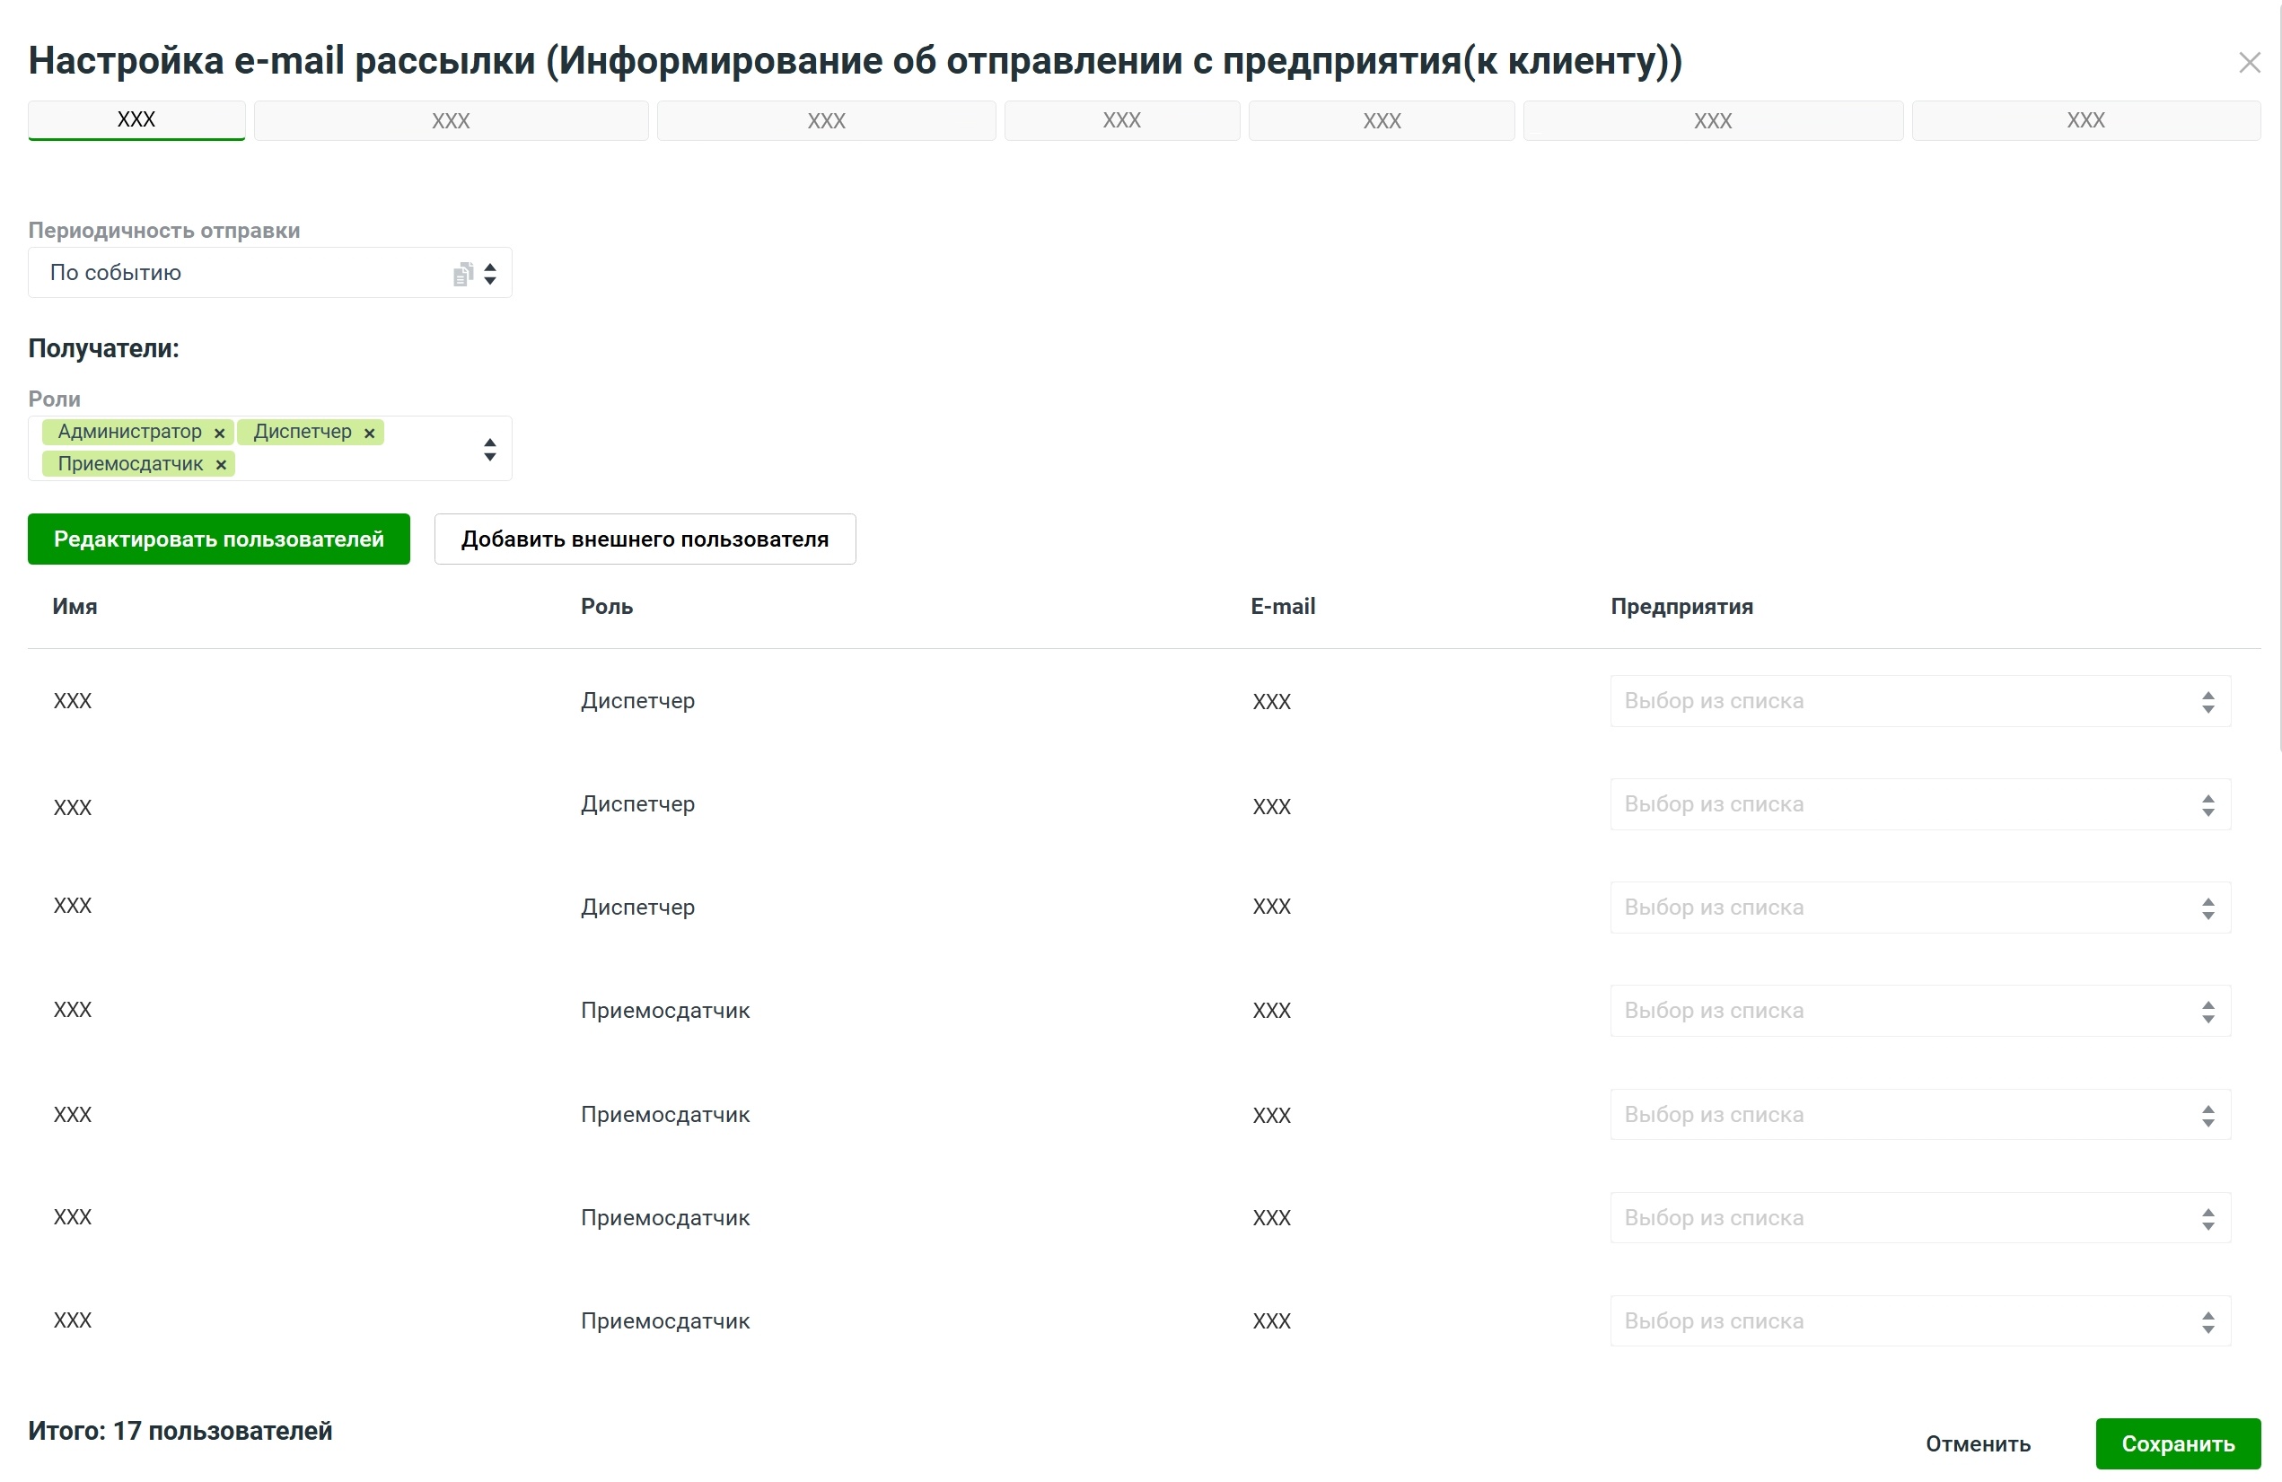2282x1482 pixels.
Task: Click Добавить внешнего пользователя button
Action: (x=645, y=539)
